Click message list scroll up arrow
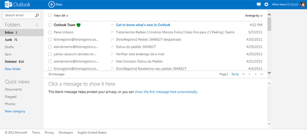307x135 pixels. 269,14
